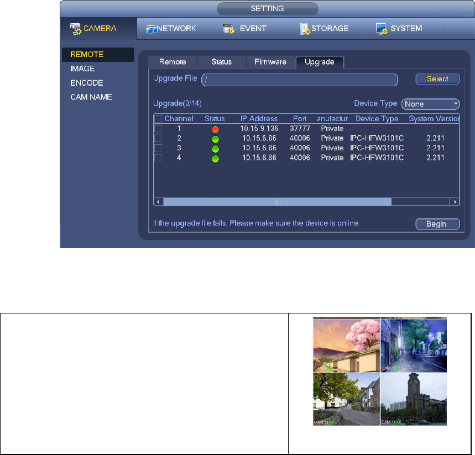
Task: Click the green status indicator for channel 3
Action: click(x=216, y=149)
